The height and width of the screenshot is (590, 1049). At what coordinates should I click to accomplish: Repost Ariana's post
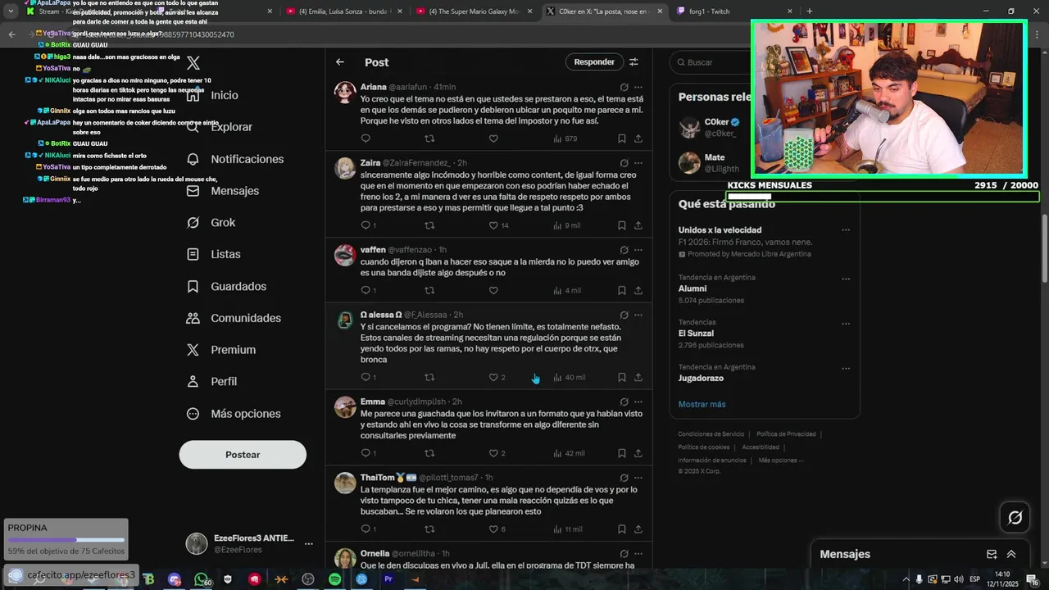click(x=429, y=138)
